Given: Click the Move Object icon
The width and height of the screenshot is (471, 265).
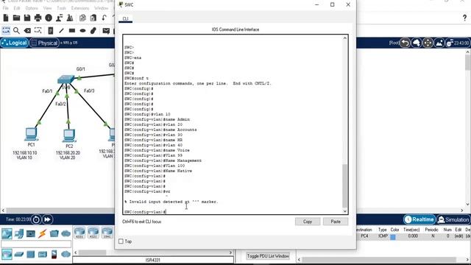Looking at the screenshot, I should point(428,43).
